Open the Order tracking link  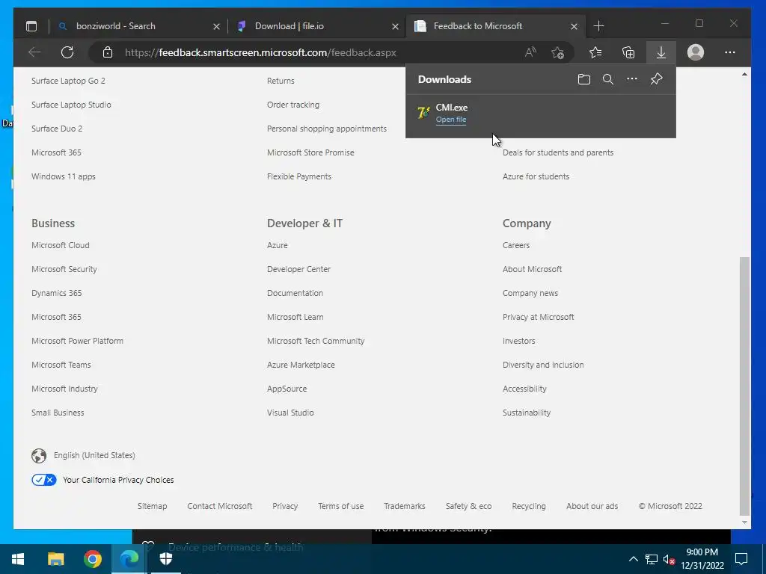click(x=293, y=105)
